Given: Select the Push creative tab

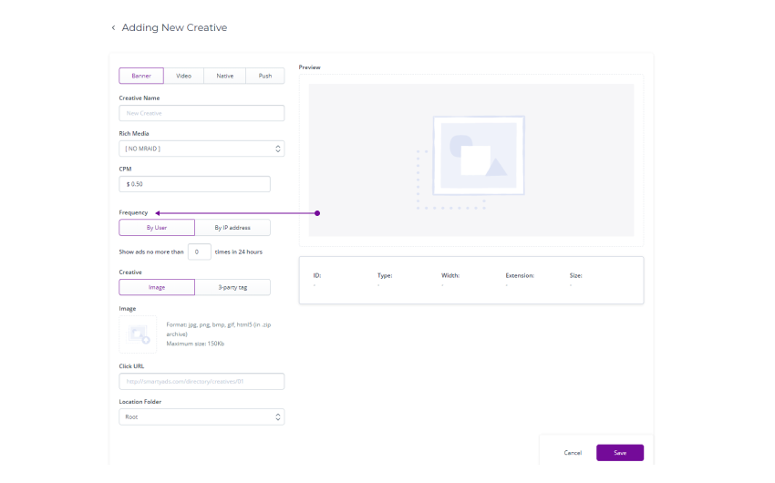Looking at the screenshot, I should [x=264, y=77].
